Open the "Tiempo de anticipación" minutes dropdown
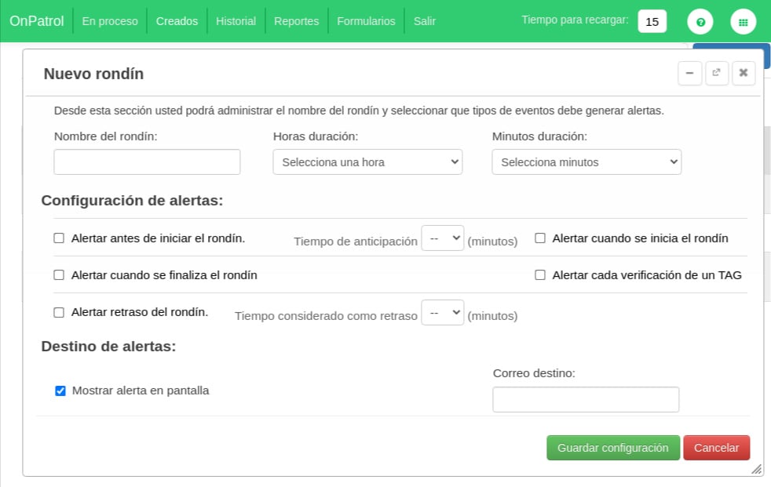771x487 pixels. coord(442,237)
